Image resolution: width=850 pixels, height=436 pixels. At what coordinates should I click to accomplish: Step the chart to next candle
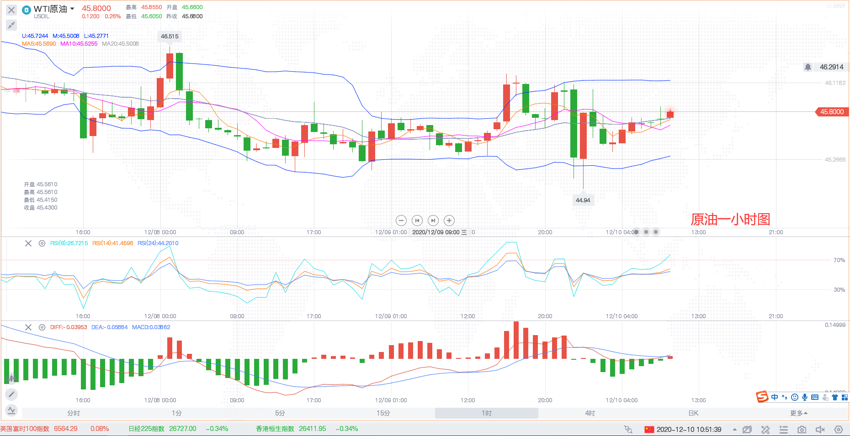tap(433, 221)
